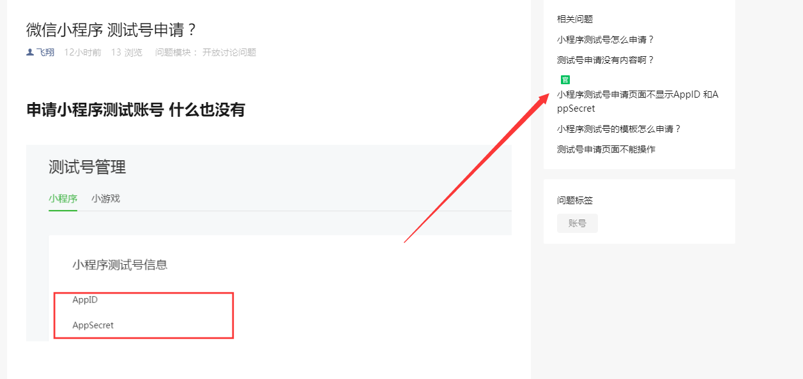Click the 开放讨论问题 module link
The image size is (803, 379).
click(x=229, y=52)
